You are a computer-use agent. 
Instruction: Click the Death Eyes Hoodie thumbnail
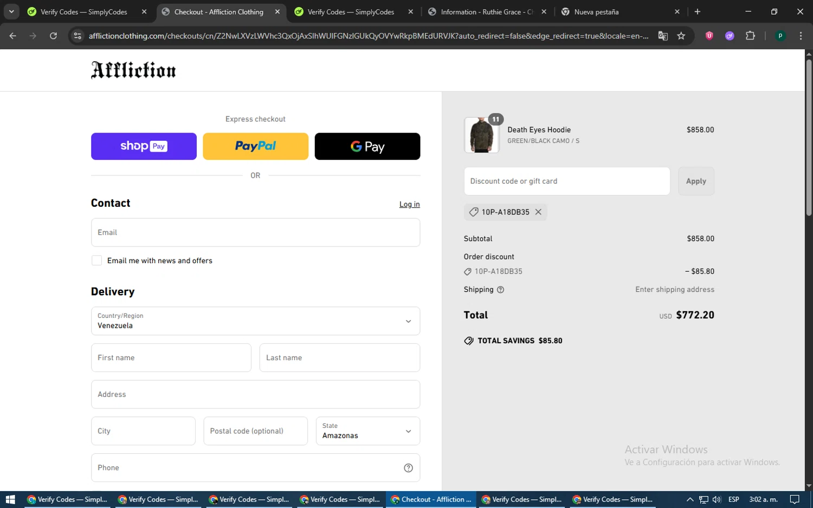point(481,135)
